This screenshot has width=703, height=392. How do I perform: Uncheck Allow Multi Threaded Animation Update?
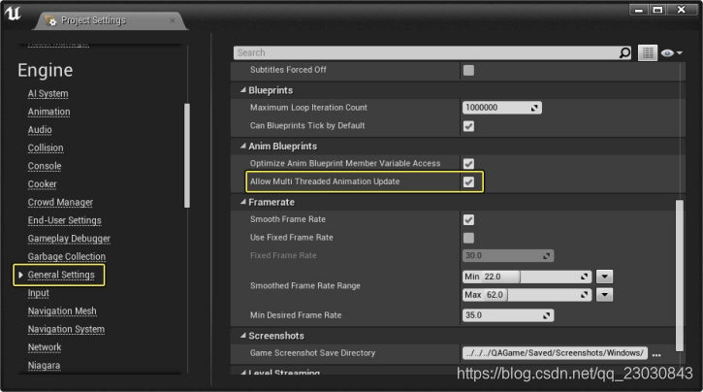(x=468, y=181)
